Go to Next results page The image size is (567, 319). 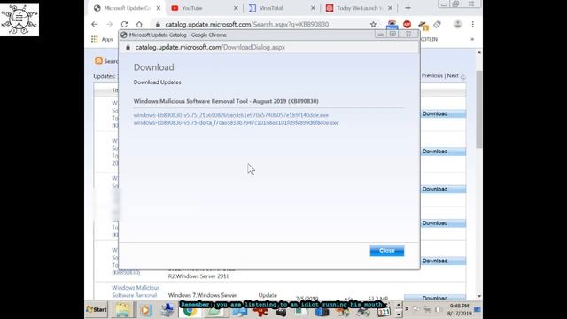453,75
